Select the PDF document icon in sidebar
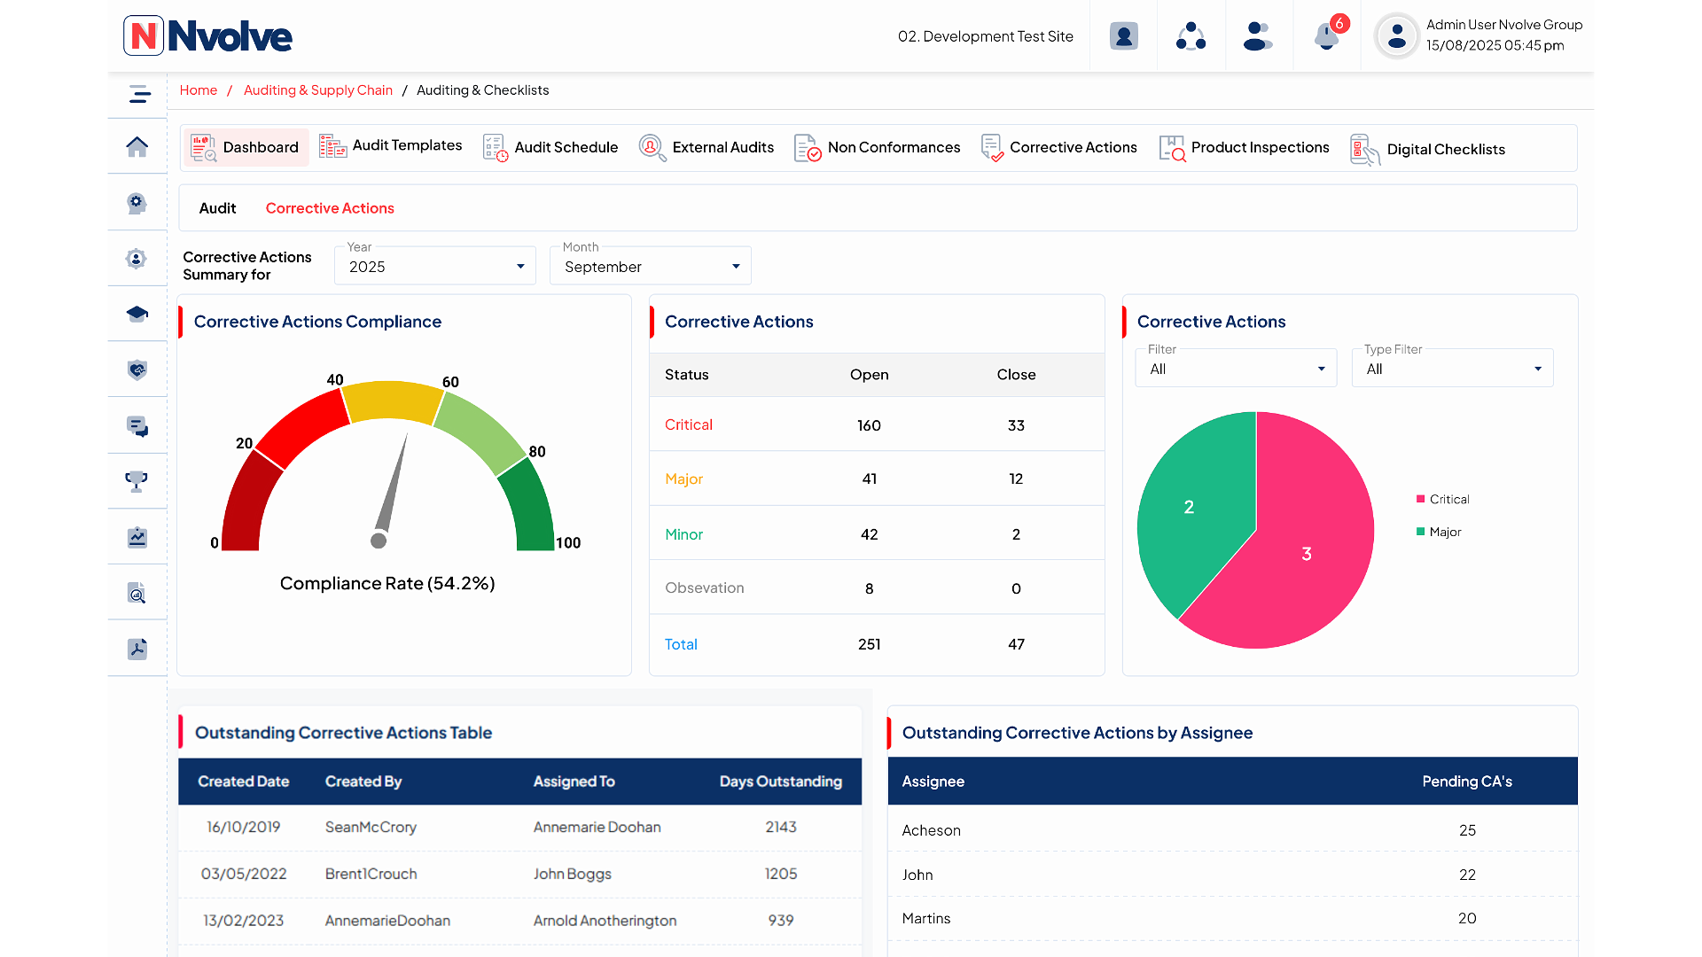 137,648
